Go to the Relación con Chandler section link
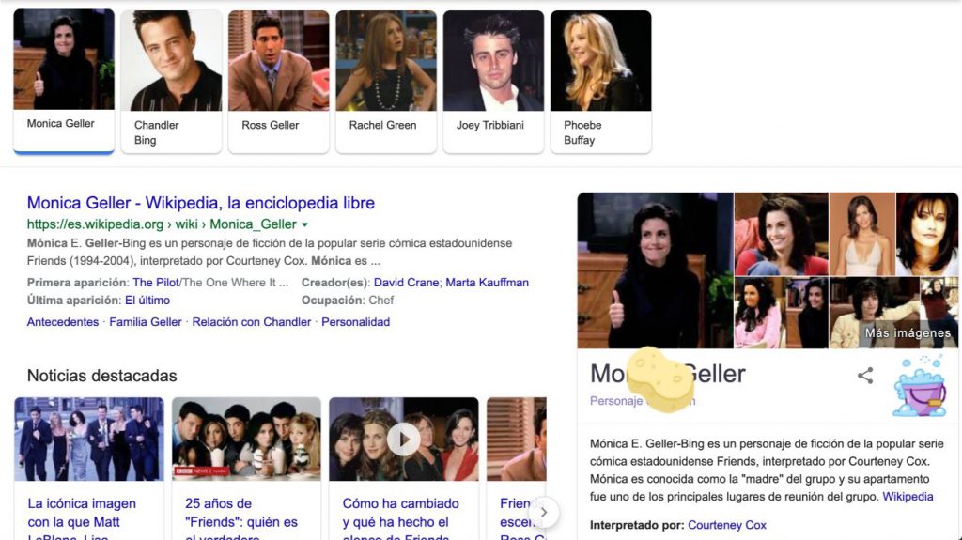 [252, 321]
